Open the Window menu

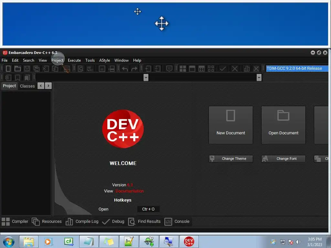pyautogui.click(x=122, y=60)
